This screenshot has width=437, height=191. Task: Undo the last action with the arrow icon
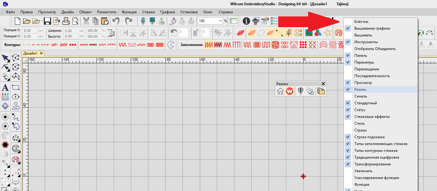point(116,21)
